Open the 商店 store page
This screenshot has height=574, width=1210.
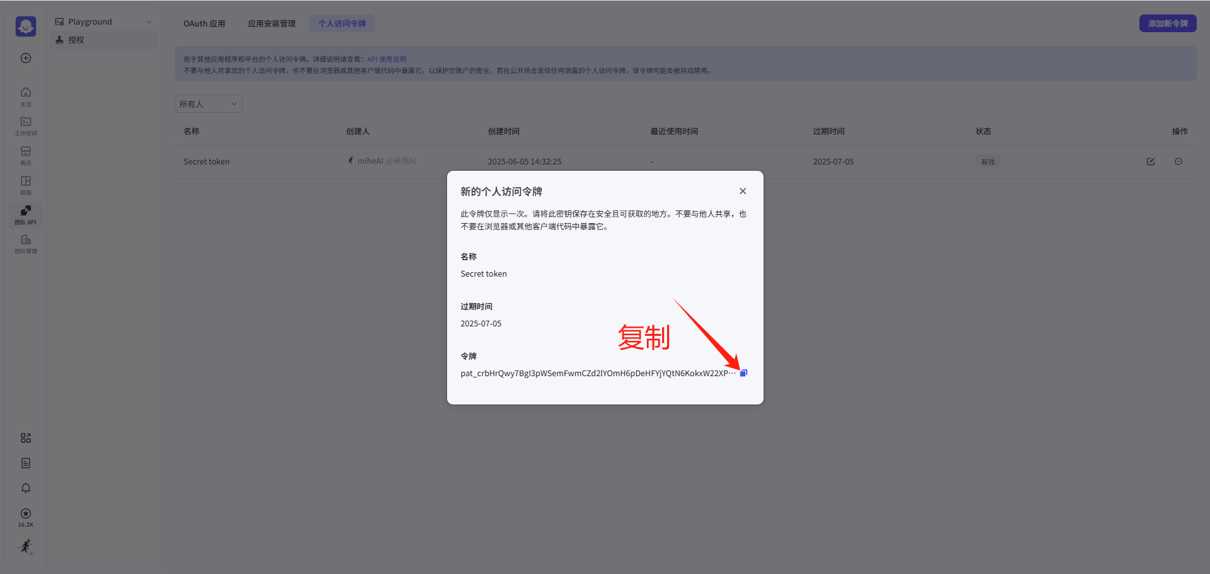pyautogui.click(x=25, y=154)
